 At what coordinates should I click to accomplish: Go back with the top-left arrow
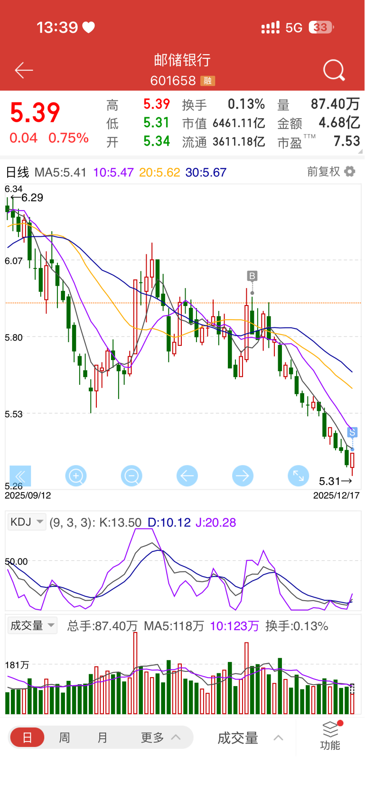(x=24, y=70)
